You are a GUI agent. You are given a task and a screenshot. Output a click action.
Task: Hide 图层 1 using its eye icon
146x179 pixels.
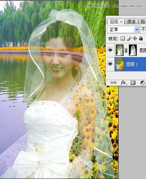point(110,64)
